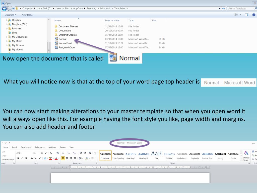Click the Forward arrow in the Open dialog

10,9
